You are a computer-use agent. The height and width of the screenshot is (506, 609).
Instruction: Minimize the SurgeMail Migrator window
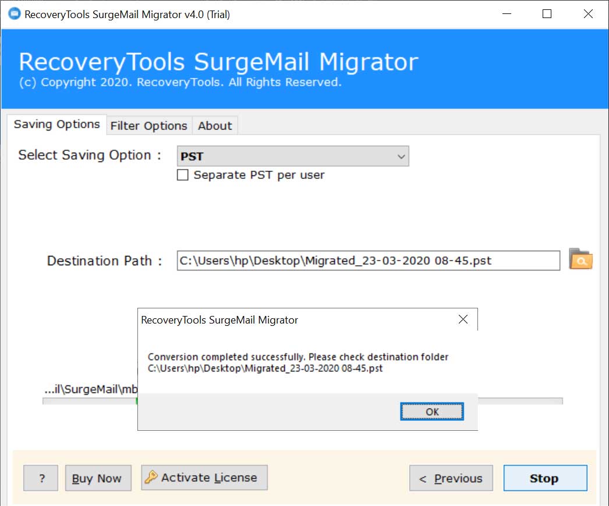point(507,14)
